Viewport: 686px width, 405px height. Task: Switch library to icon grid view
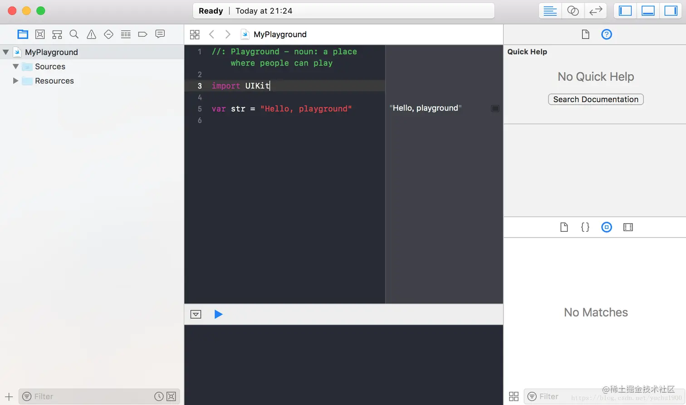point(514,396)
